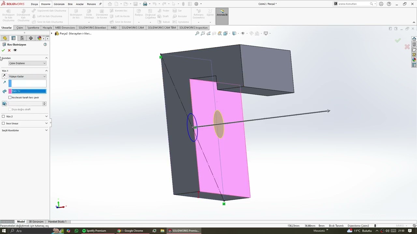Collapse the Yön 1 section
The height and width of the screenshot is (234, 417).
[46, 71]
